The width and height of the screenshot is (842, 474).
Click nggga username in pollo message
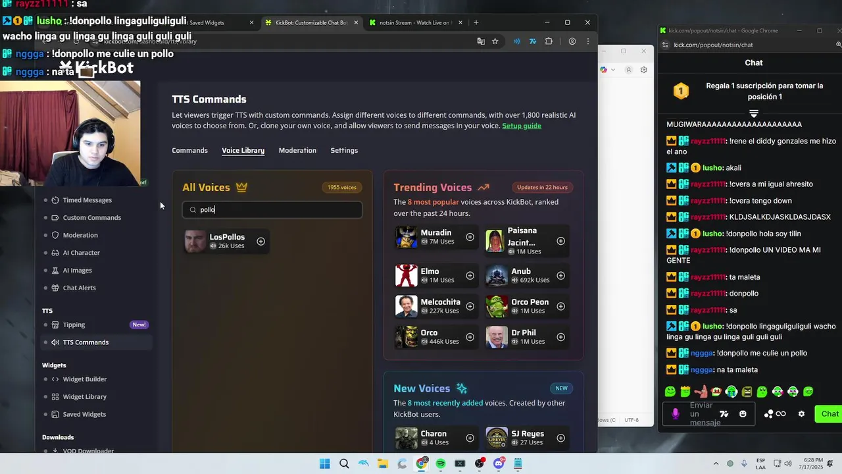(701, 353)
